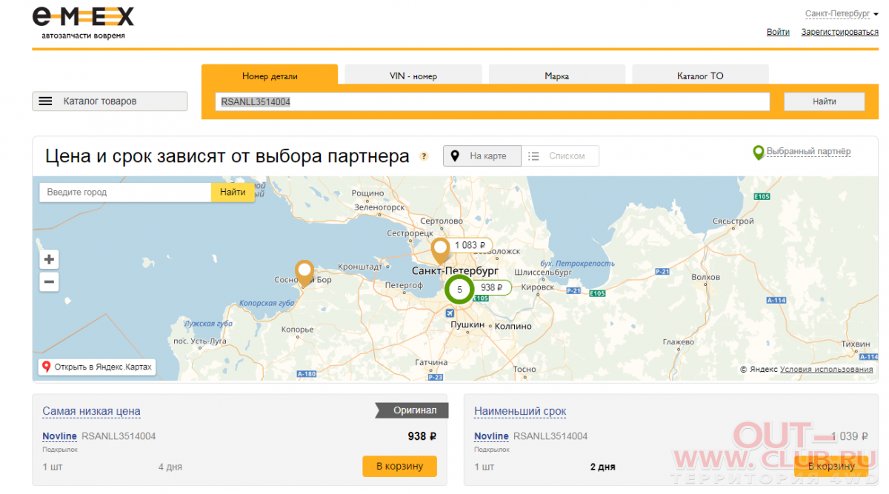Click the question mark help icon
Image resolution: width=889 pixels, height=494 pixels.
click(x=424, y=156)
